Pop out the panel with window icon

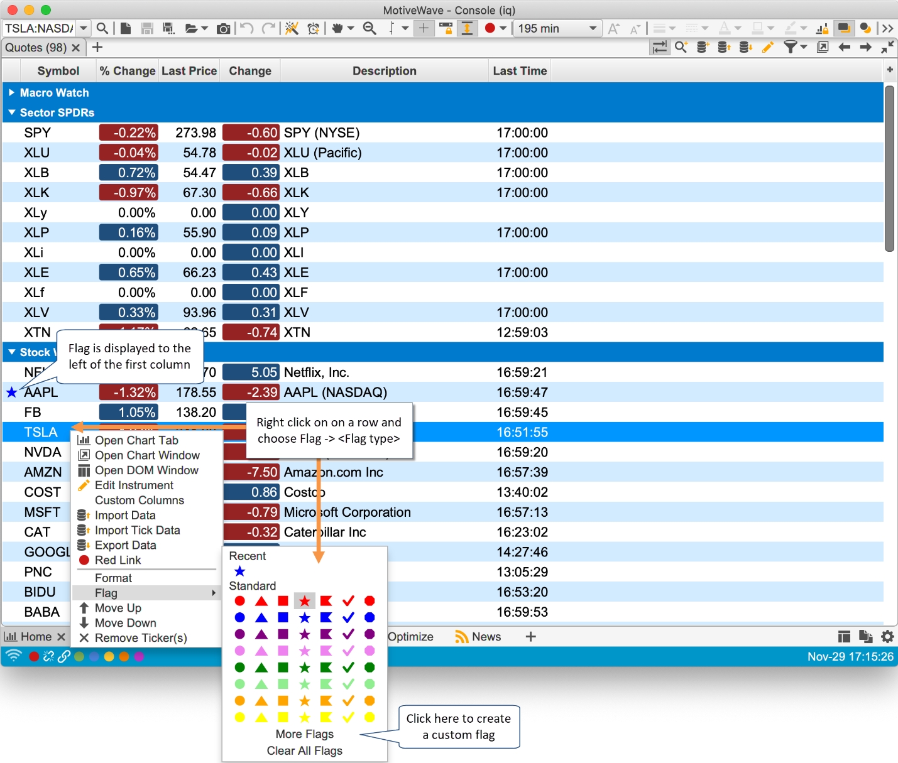[823, 47]
